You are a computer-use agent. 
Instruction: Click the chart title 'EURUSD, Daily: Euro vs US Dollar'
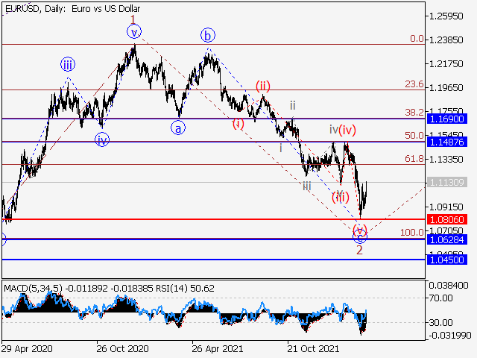click(x=73, y=9)
